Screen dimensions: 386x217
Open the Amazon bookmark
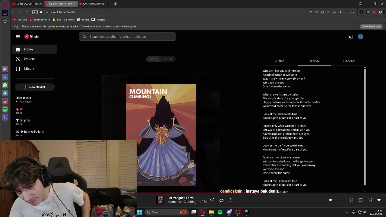click(98, 20)
